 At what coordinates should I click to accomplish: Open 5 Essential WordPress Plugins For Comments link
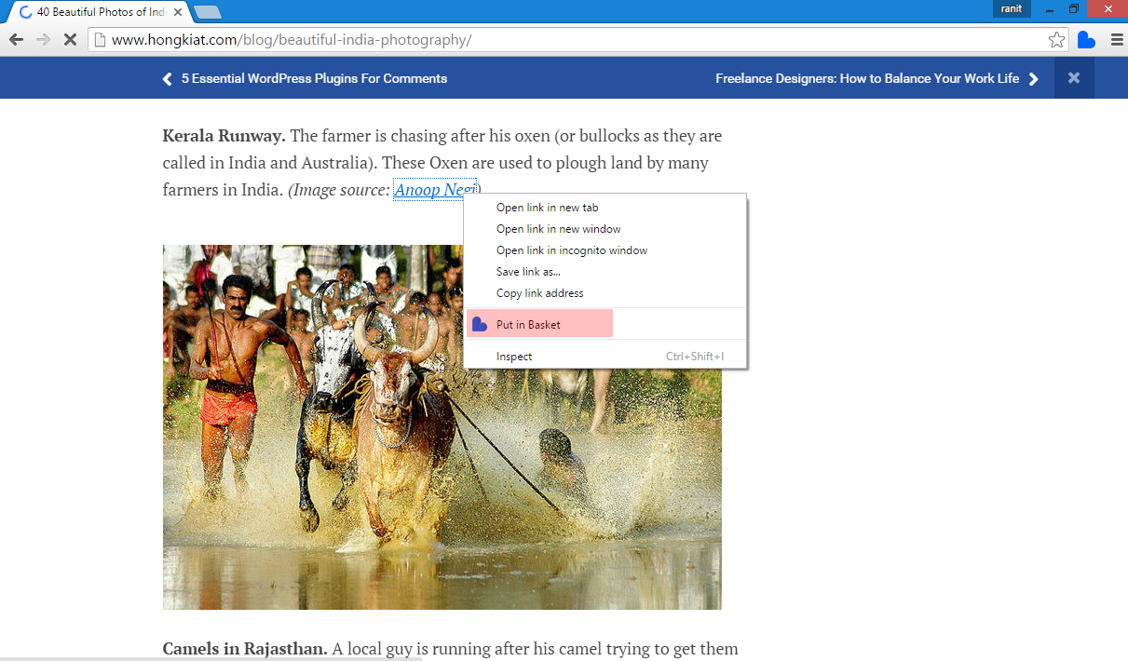(314, 78)
